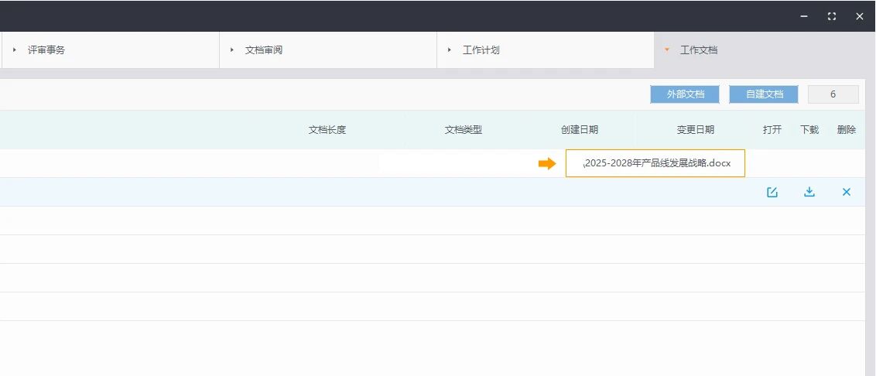Switch to the 文档审阅 tab
The width and height of the screenshot is (876, 376).
tap(328, 50)
